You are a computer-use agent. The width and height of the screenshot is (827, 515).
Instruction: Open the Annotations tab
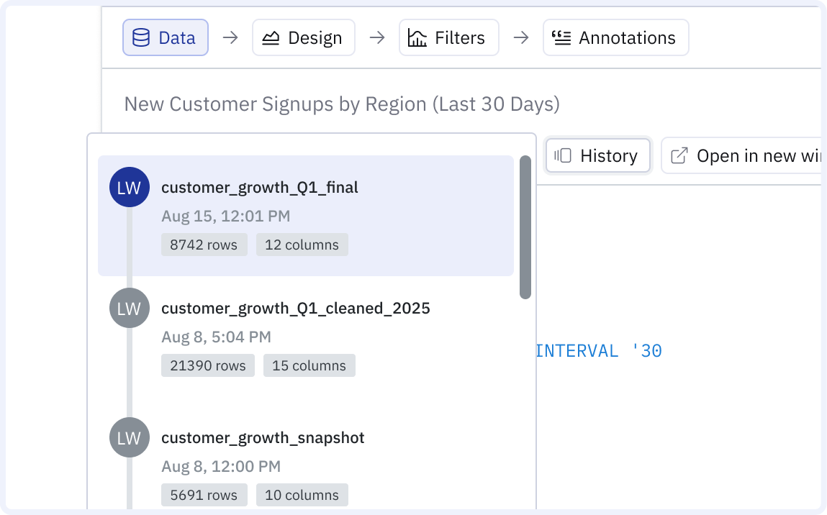click(615, 37)
